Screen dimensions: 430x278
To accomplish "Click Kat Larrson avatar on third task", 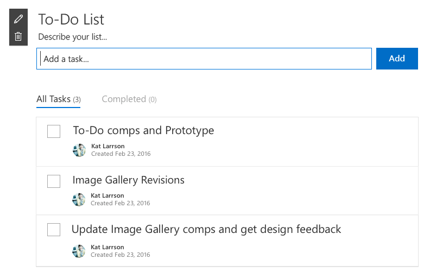I will [x=79, y=251].
